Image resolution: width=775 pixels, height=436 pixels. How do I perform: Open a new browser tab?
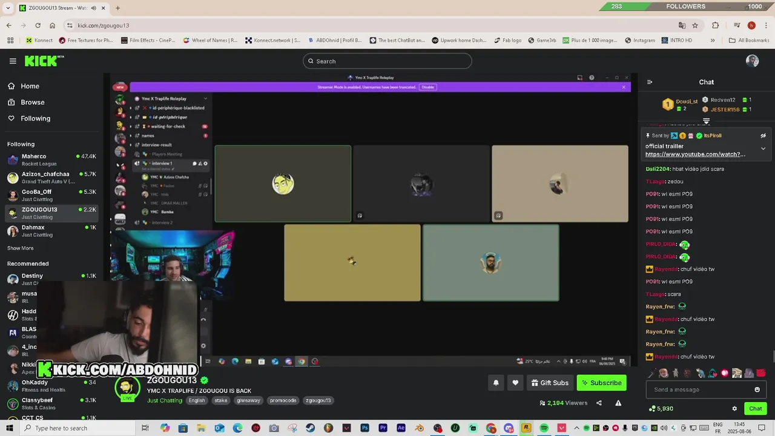coord(117,8)
